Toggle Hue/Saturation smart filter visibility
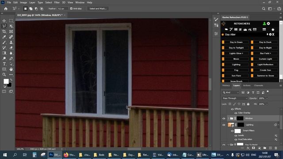Image resolution: width=283 pixels, height=159 pixels. pos(236,140)
